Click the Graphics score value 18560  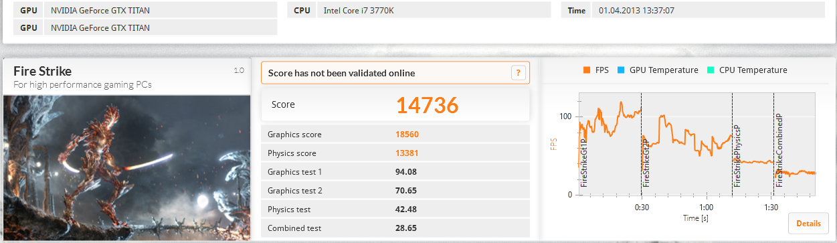pyautogui.click(x=407, y=135)
